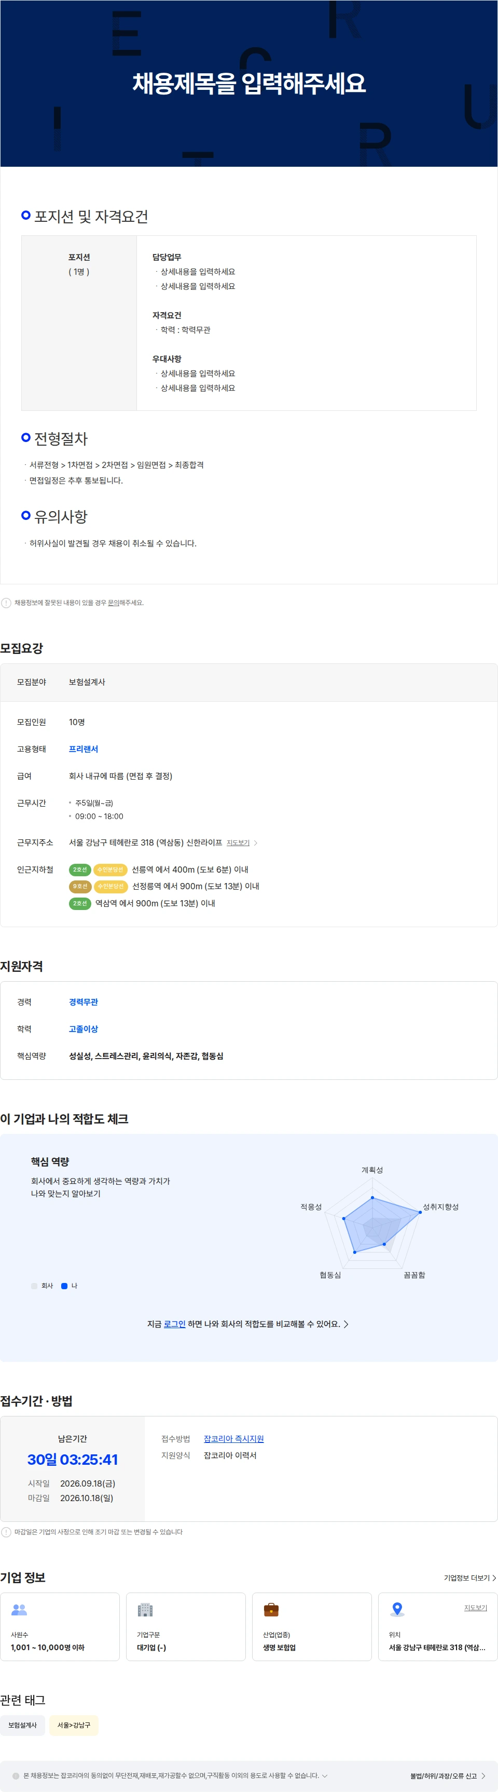The height and width of the screenshot is (1792, 498).
Task: Select the 서울>강남구 related tag
Action: (74, 1725)
